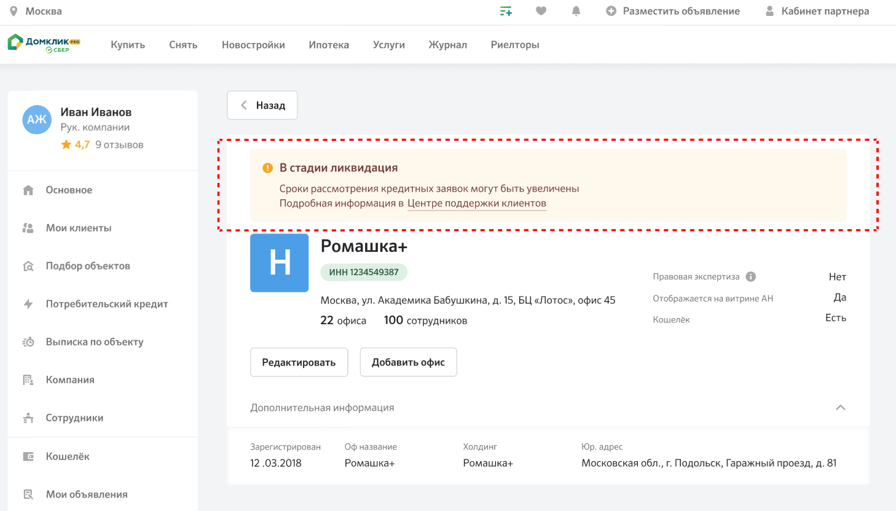The height and width of the screenshot is (511, 896).
Task: Click the Домклик logo
Action: pyautogui.click(x=44, y=44)
